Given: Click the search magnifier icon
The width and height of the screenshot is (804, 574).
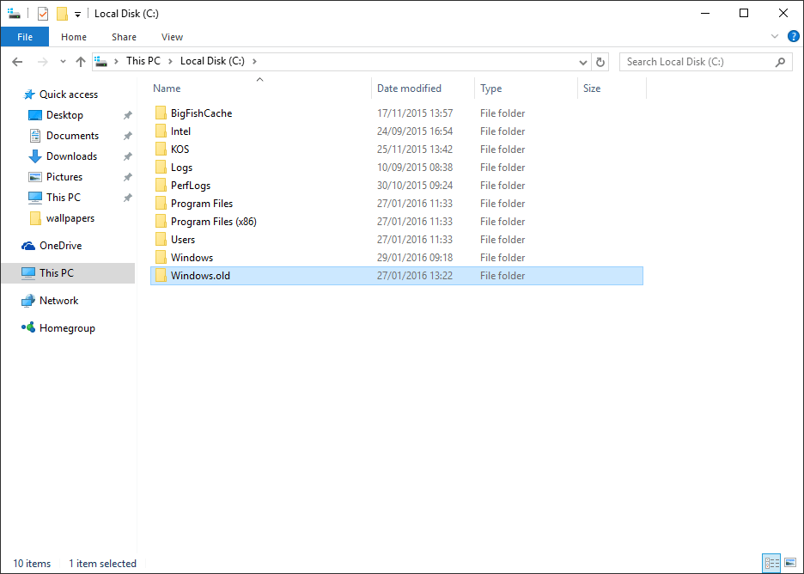Looking at the screenshot, I should point(780,62).
